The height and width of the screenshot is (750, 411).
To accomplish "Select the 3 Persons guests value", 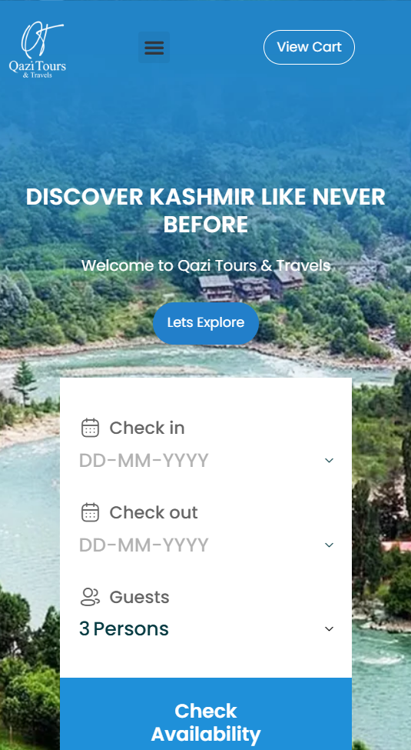I will [x=124, y=629].
